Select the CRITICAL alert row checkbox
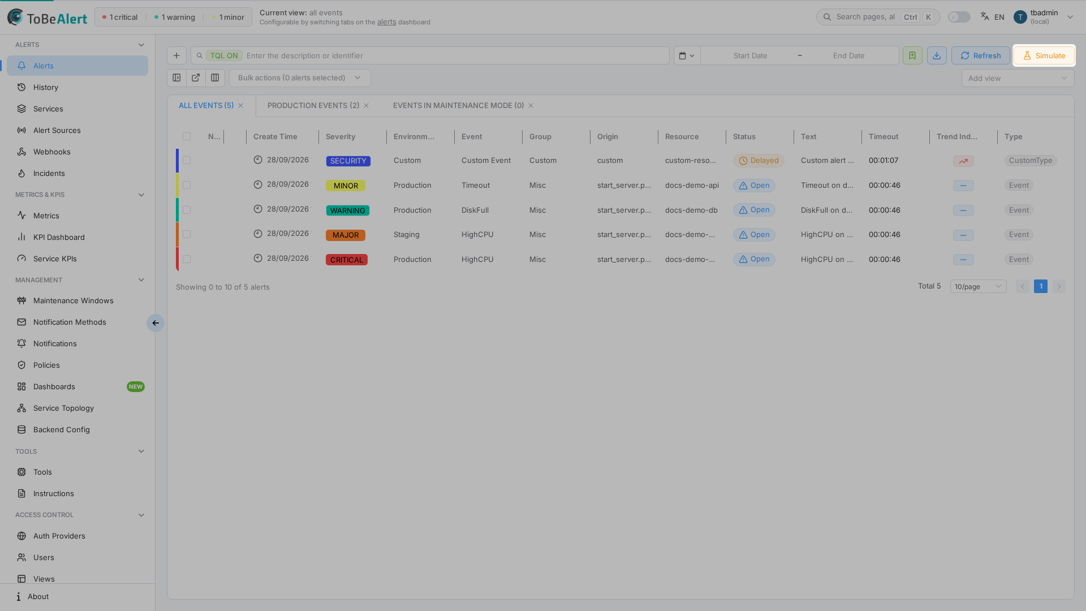 point(187,259)
